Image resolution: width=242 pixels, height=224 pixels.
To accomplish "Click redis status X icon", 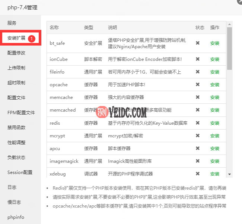I will coord(198,123).
